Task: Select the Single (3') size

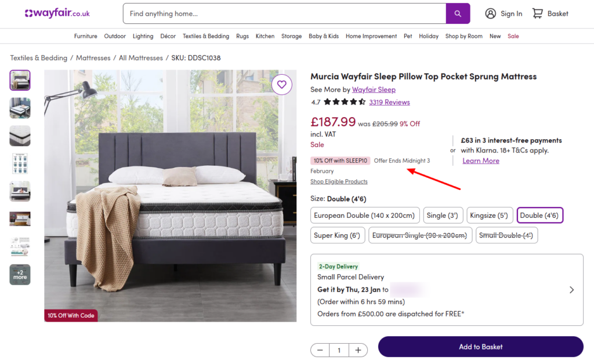Action: pyautogui.click(x=443, y=215)
